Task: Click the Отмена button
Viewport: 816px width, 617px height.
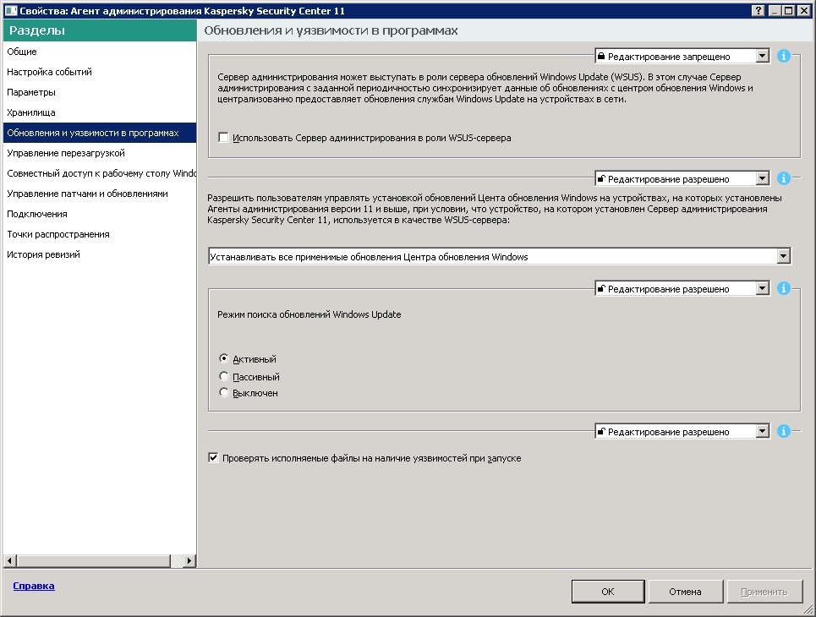Action: pyautogui.click(x=685, y=592)
